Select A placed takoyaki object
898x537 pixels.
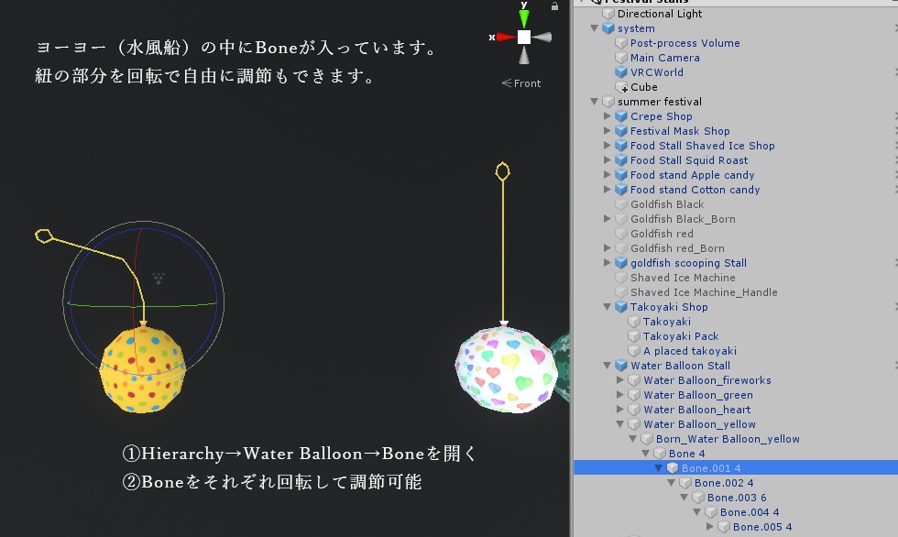(x=689, y=351)
